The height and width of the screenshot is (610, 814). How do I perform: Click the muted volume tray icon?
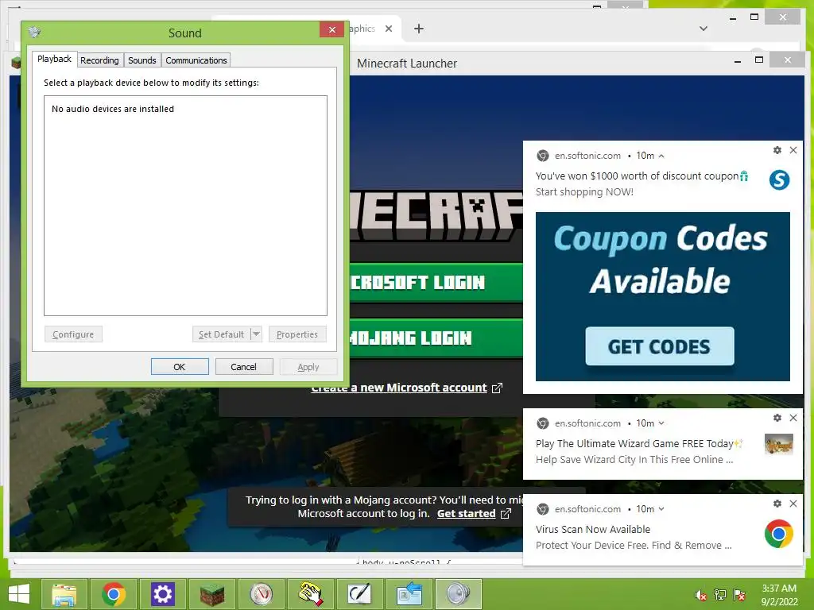tap(700, 595)
